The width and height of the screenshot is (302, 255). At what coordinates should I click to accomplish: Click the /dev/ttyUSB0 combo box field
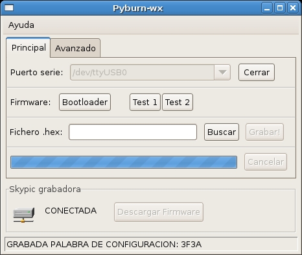click(x=142, y=72)
